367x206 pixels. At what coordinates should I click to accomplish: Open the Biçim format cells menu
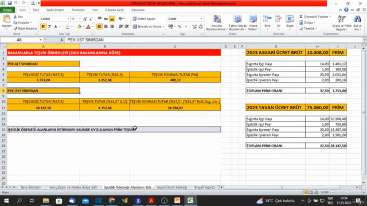coord(290,22)
